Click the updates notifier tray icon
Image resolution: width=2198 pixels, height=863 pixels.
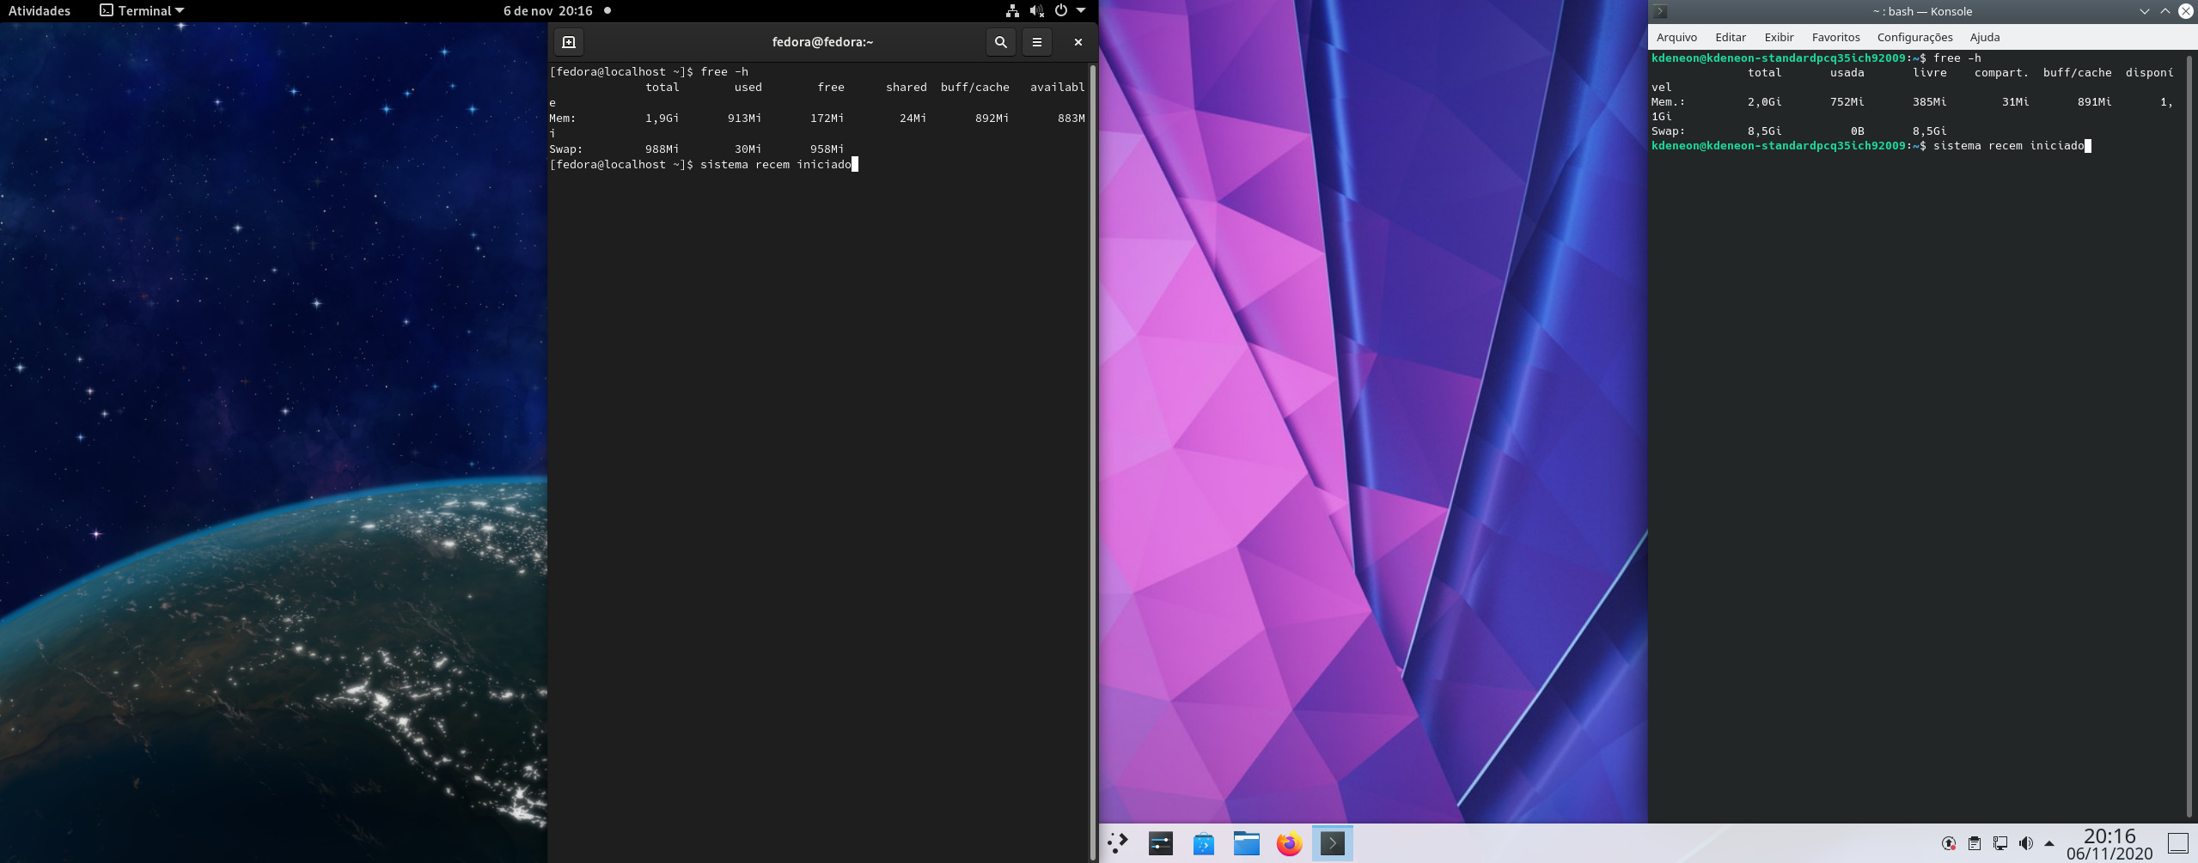pos(1949,843)
